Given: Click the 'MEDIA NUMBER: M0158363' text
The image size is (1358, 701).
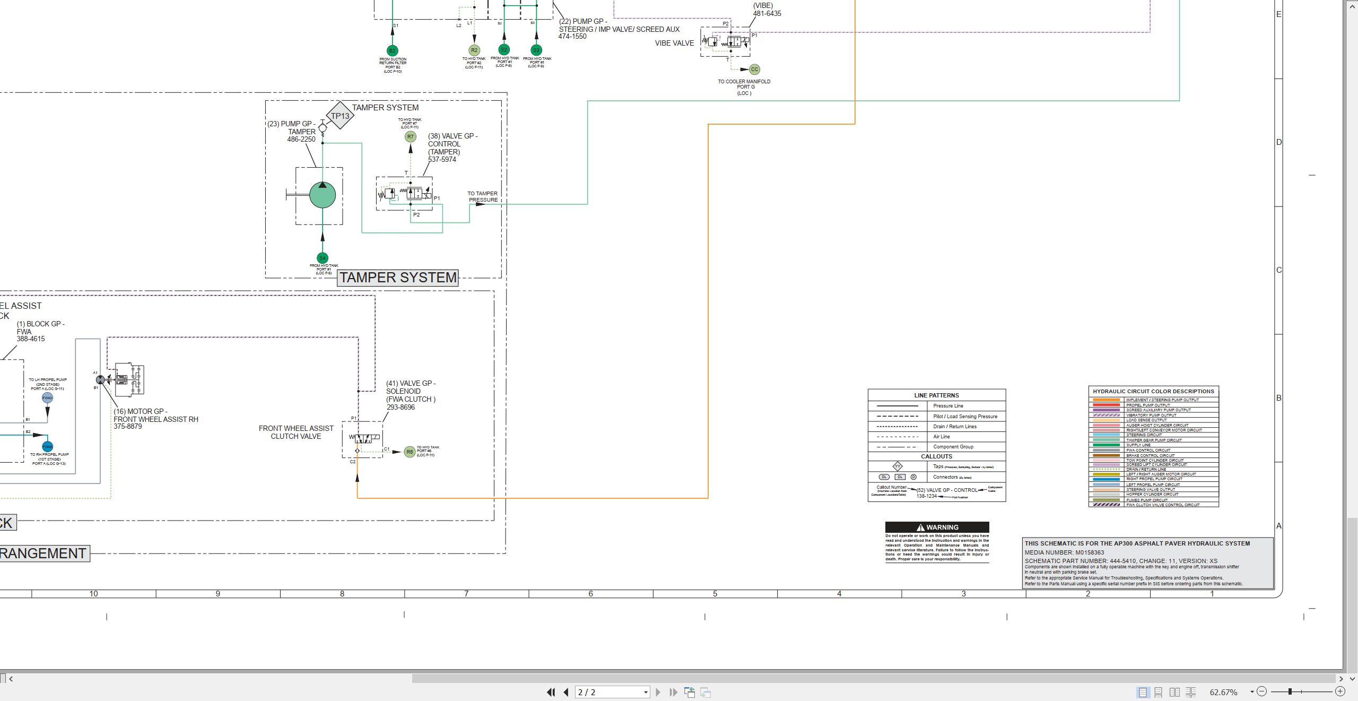Looking at the screenshot, I should point(1064,552).
